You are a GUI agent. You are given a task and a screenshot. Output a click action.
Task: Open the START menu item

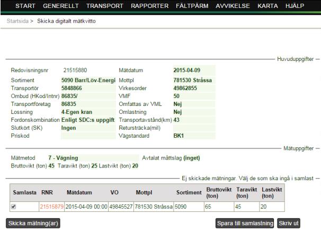click(x=25, y=6)
